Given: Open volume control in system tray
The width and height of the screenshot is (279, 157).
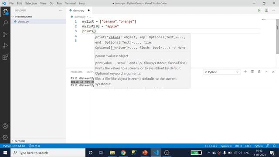Looking at the screenshot, I should click(241, 153).
